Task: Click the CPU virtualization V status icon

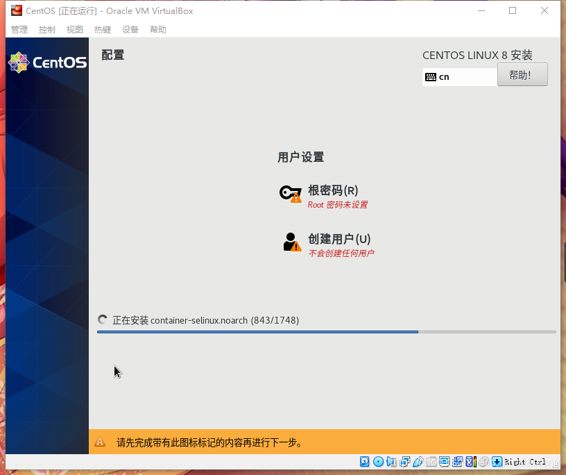Action: point(471,462)
